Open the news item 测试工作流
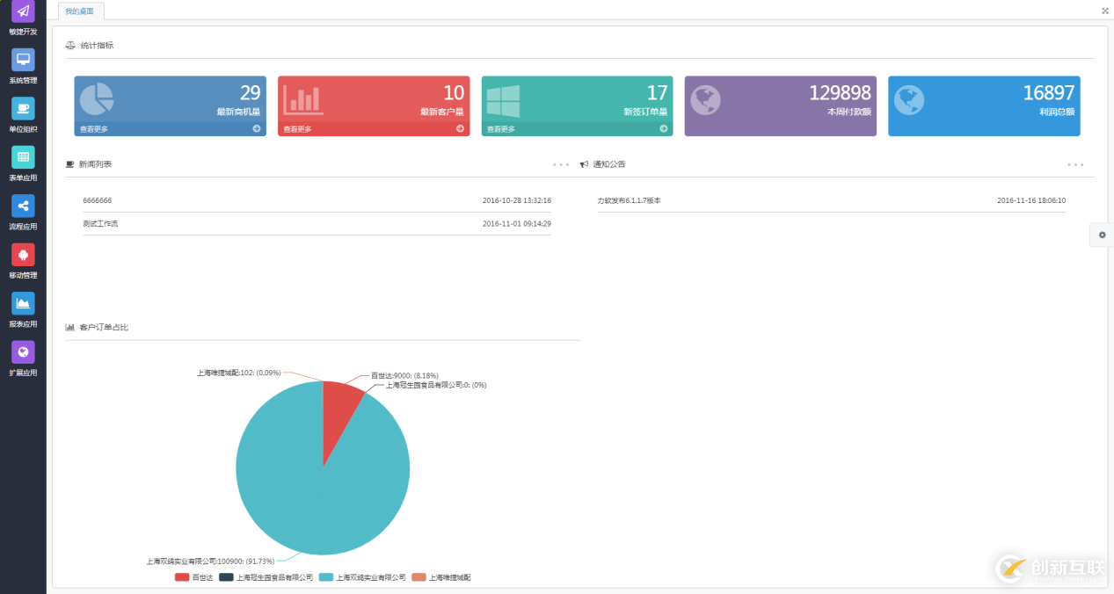This screenshot has width=1114, height=594. coord(100,223)
